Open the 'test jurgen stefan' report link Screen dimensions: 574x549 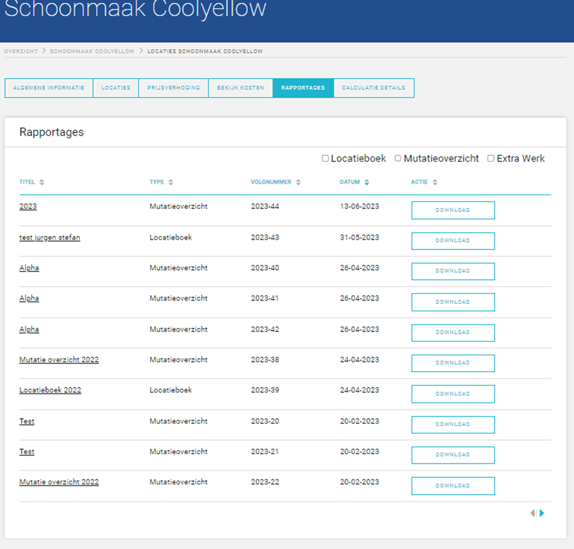point(50,237)
